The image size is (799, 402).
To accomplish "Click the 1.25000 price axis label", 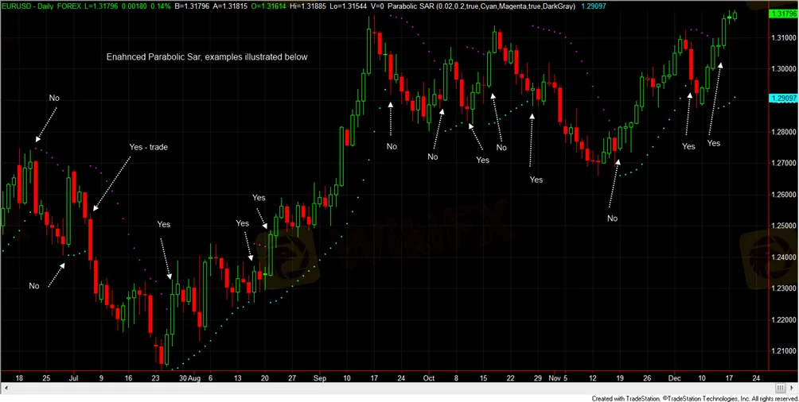I will click(783, 226).
